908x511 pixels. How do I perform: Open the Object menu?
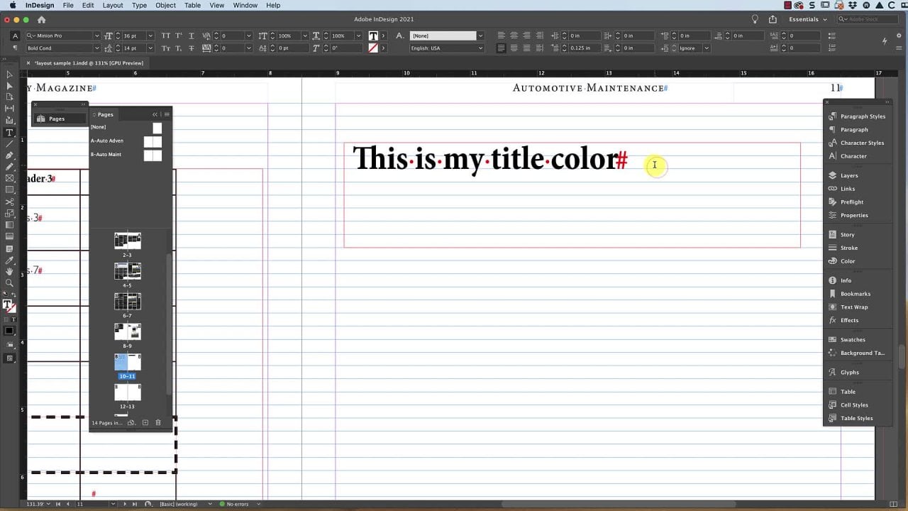pyautogui.click(x=165, y=5)
